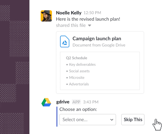Screen dimensions: 166x134
Task: Click the Noelle Kelly username
Action: [69, 13]
